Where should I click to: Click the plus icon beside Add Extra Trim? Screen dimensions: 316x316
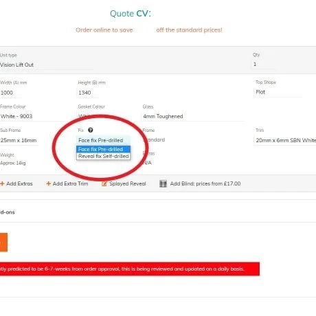[48, 183]
